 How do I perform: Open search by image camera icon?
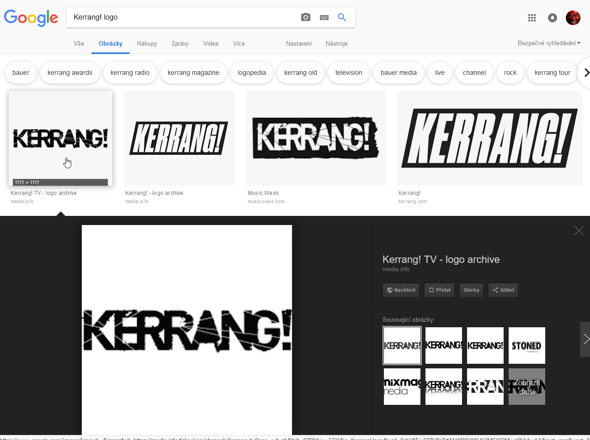pos(306,17)
